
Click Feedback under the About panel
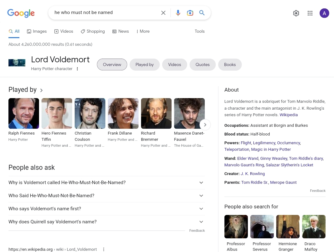(317, 191)
